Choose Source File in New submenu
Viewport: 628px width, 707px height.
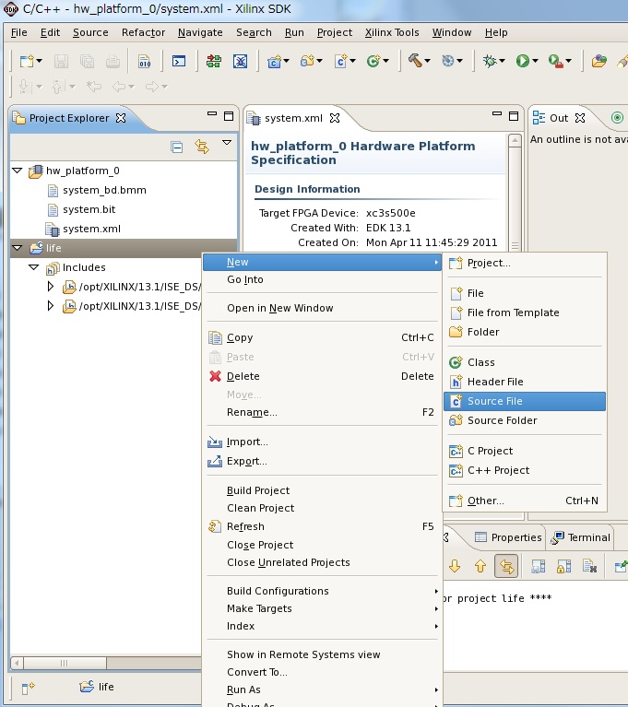click(525, 401)
